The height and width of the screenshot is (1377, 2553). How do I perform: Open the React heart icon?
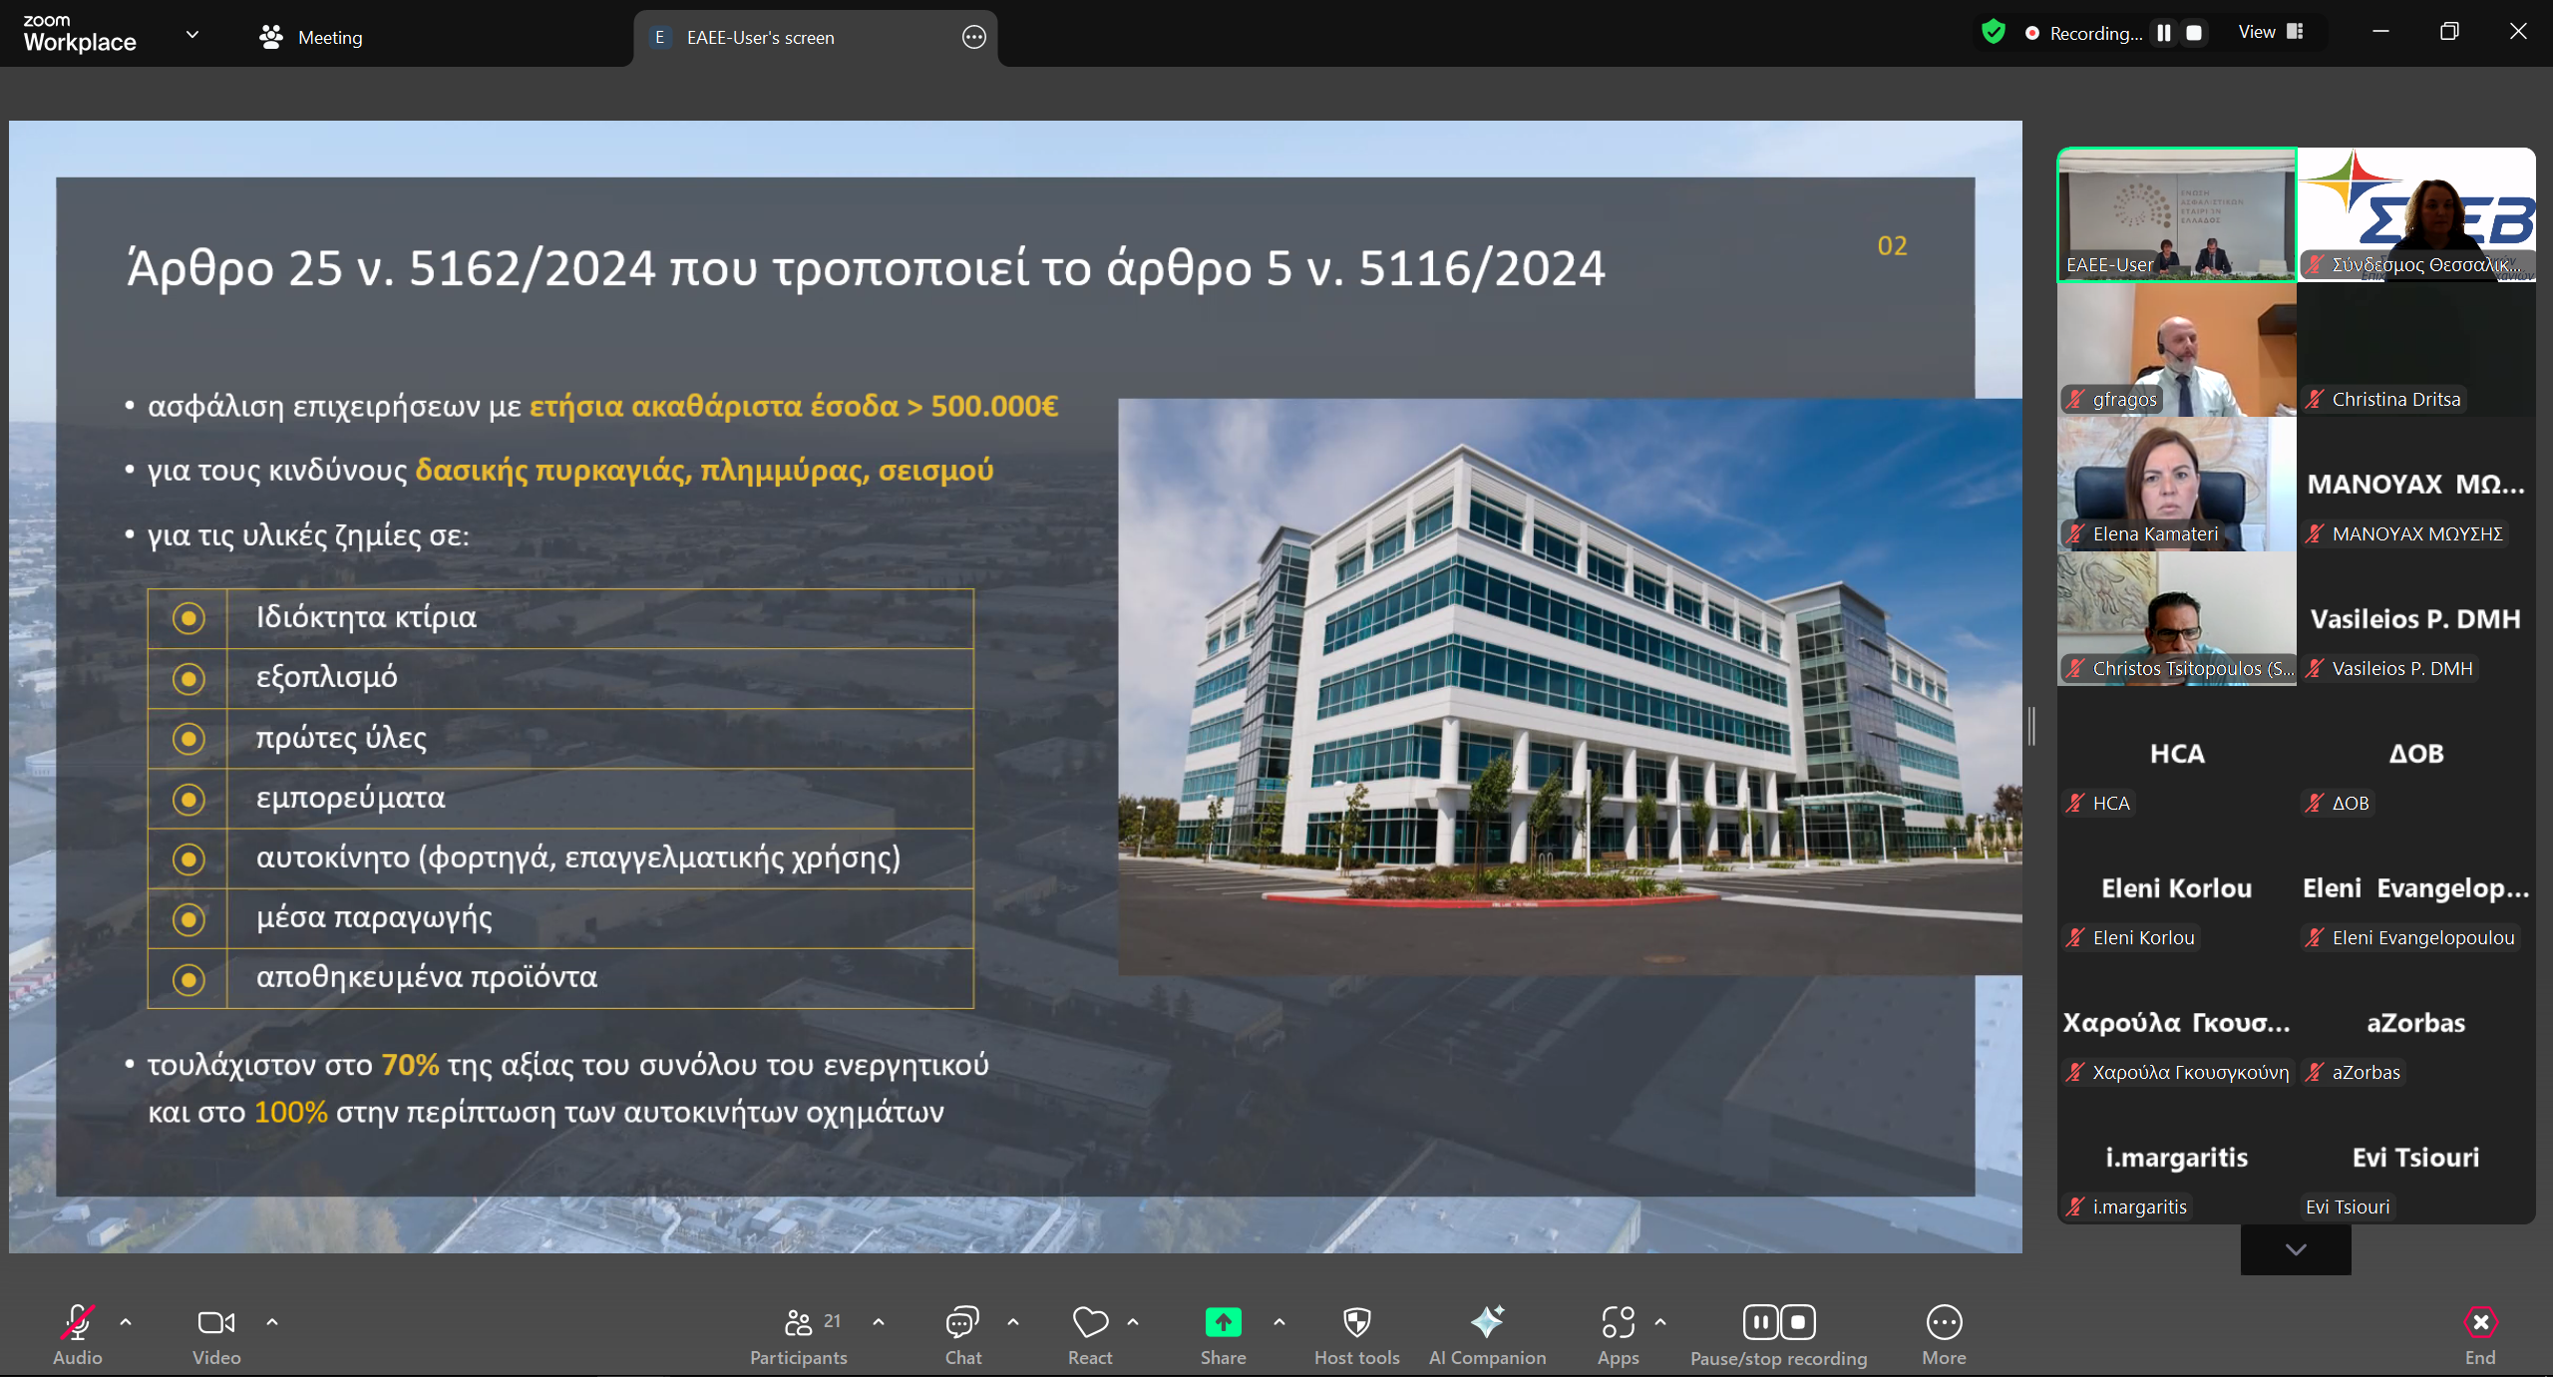[x=1090, y=1323]
